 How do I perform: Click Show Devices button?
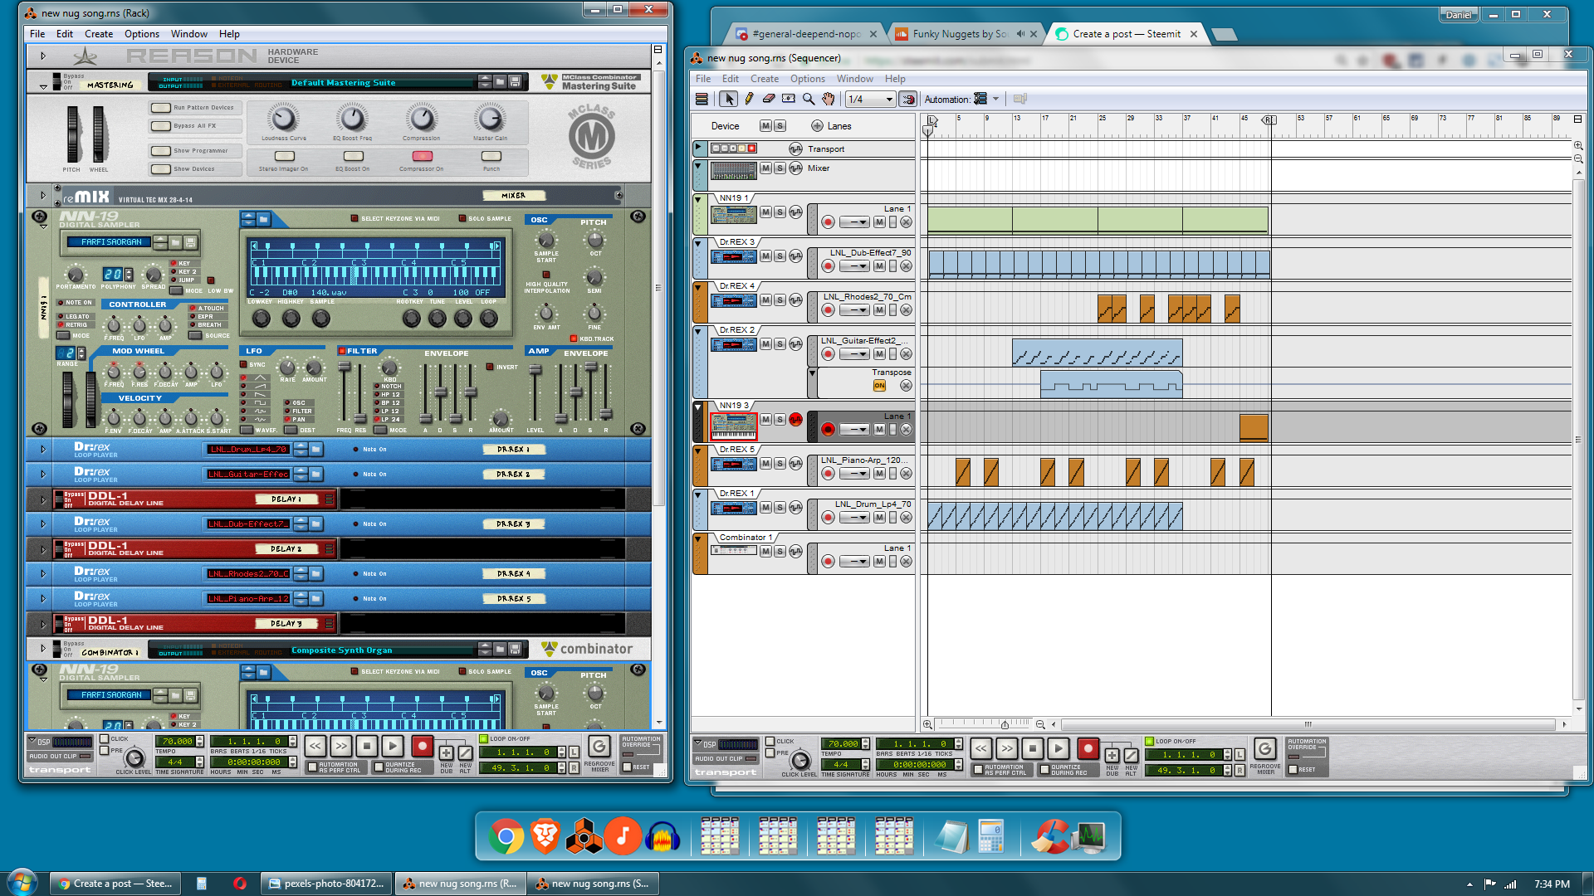click(x=160, y=169)
